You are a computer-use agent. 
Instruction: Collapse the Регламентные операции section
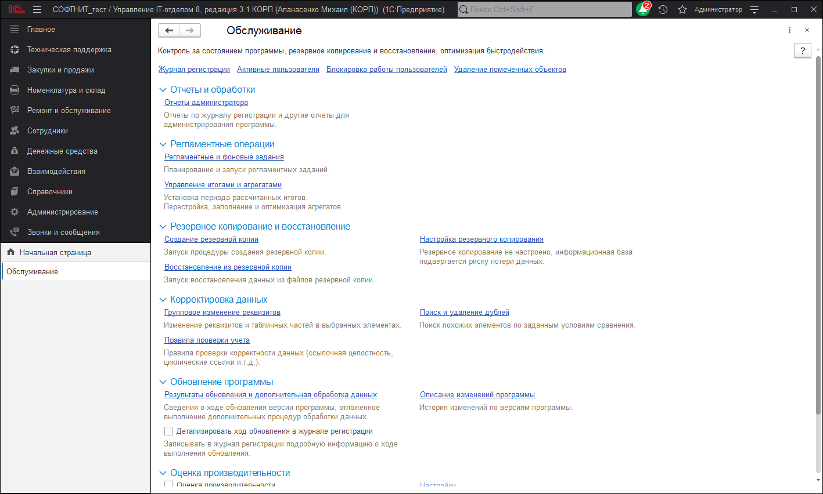point(163,144)
